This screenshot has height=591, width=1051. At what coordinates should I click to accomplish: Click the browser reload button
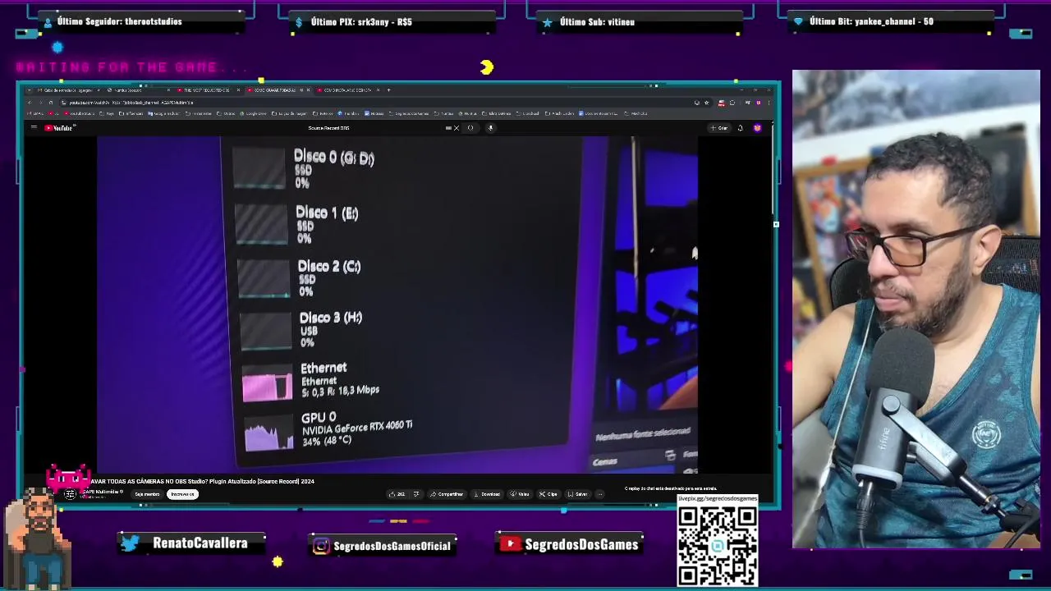coord(50,103)
